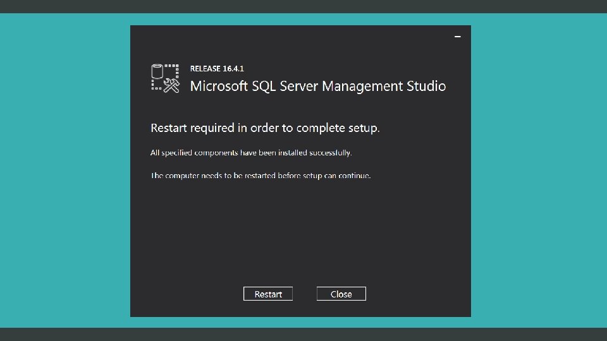Viewport: 607px width, 341px height.
Task: Click the empty dialog area above the buttons
Action: [x=300, y=234]
